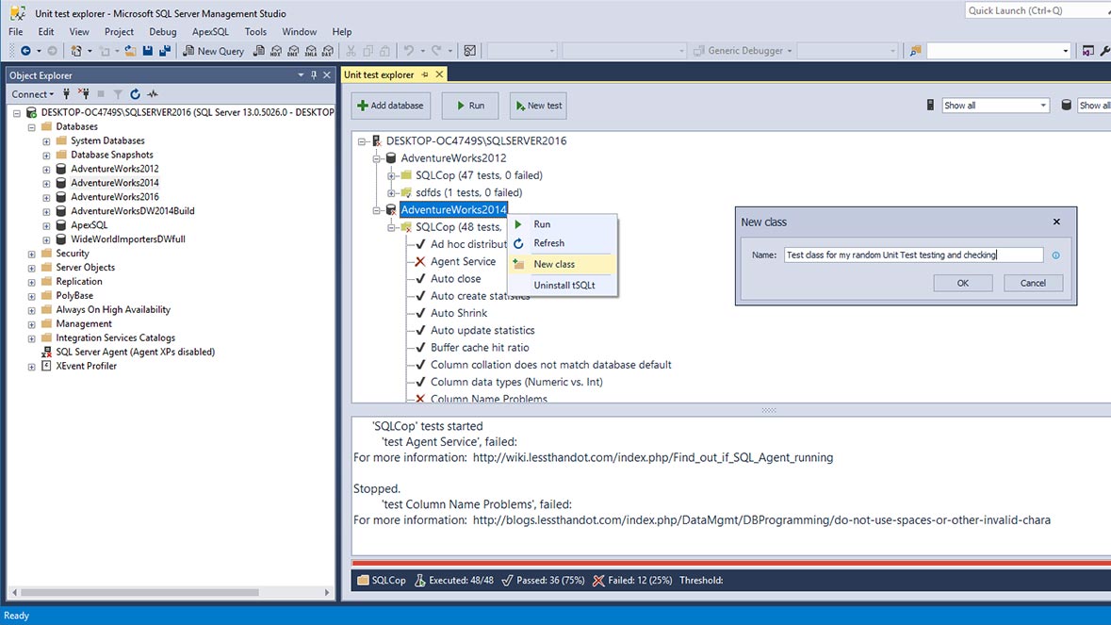
Task: Click the Navigate Backward arrow icon
Action: pos(25,50)
